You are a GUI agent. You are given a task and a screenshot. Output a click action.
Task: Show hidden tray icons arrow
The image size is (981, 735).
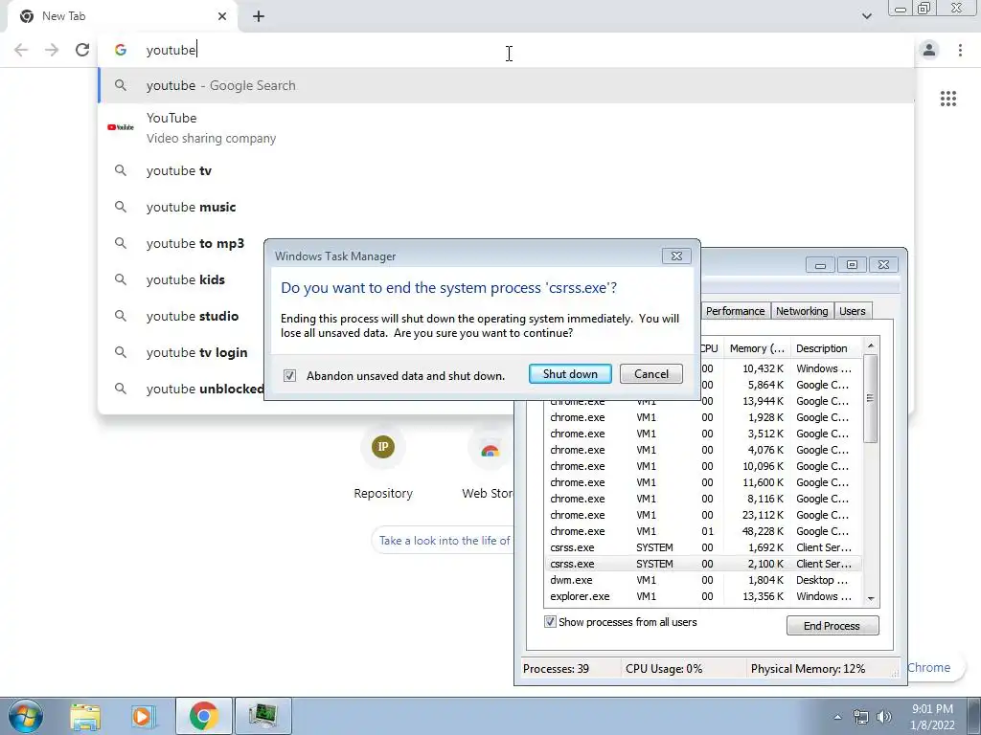[x=837, y=717]
